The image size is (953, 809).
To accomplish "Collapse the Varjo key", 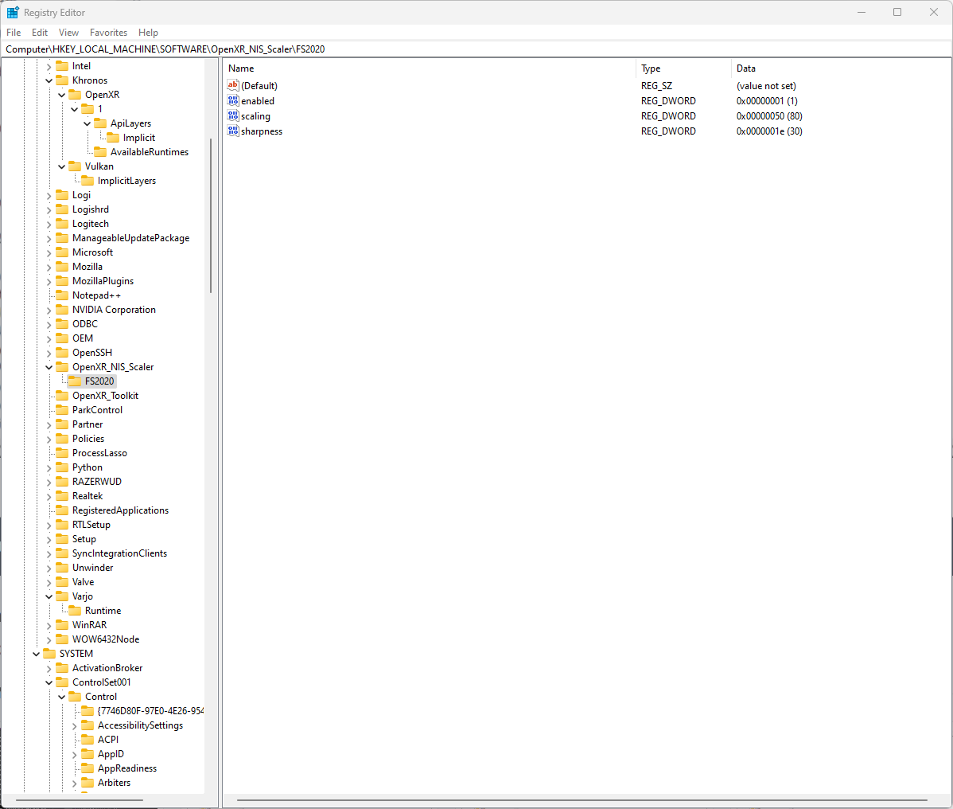I will click(x=49, y=596).
